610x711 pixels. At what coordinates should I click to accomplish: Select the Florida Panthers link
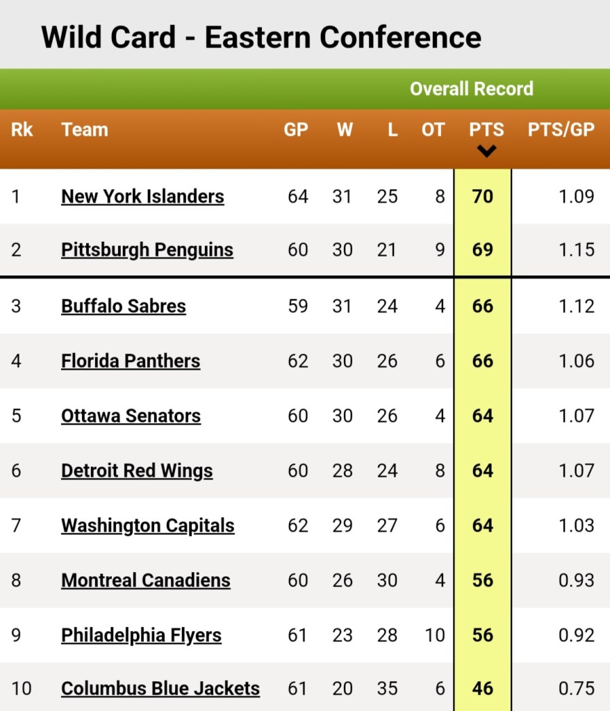131,361
